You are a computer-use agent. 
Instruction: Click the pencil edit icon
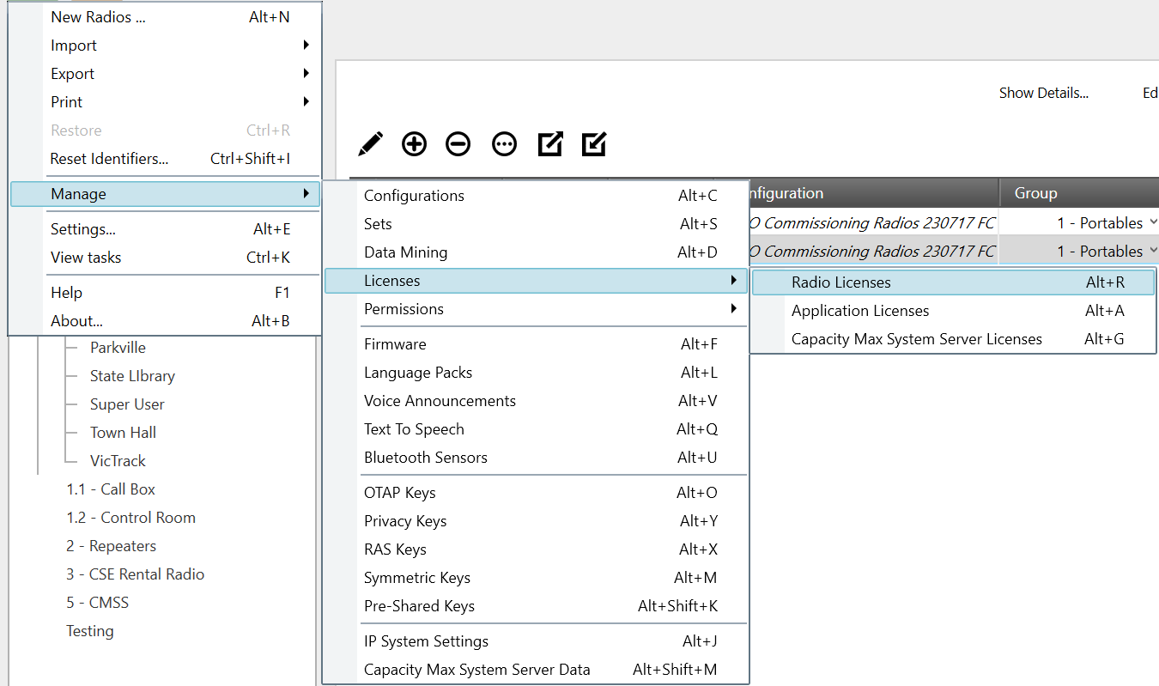(x=370, y=144)
